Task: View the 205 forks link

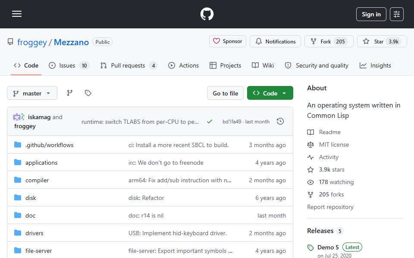Action: tap(326, 194)
